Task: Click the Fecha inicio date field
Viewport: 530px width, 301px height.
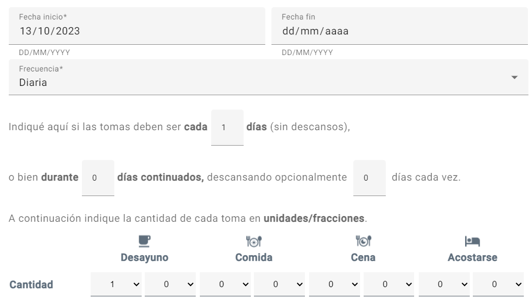Action: click(136, 27)
